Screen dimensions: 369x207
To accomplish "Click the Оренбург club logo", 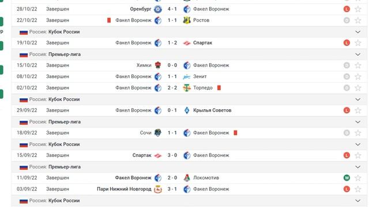I will (157, 9).
